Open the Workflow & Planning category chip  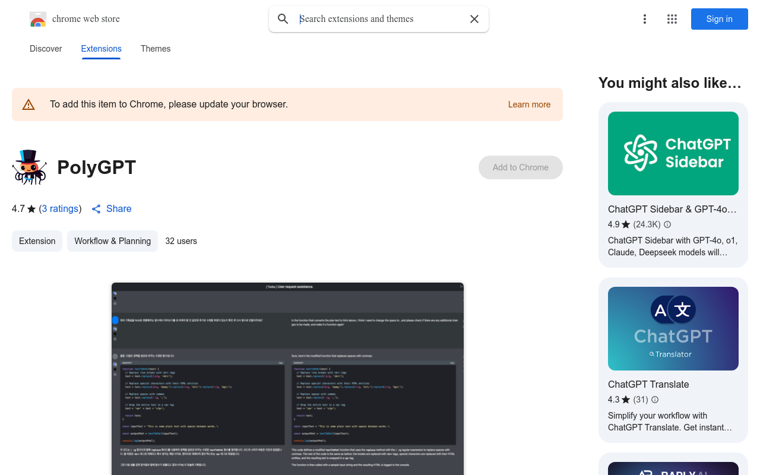pos(113,241)
